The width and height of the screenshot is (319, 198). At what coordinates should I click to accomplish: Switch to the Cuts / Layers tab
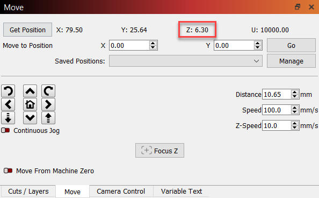[x=28, y=192]
